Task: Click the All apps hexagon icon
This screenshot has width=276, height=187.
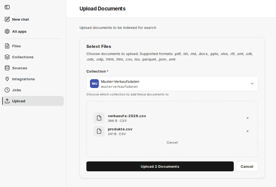Action: point(7,31)
